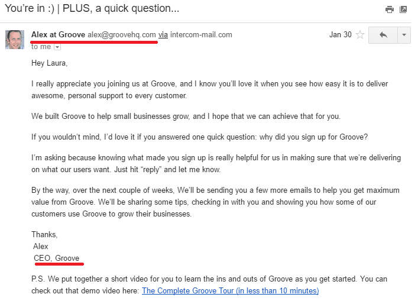Click sender name Alex at Groove
The image size is (418, 307).
(58, 35)
